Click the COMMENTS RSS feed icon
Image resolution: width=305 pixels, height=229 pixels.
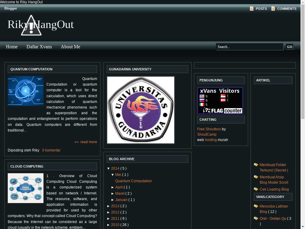pyautogui.click(x=273, y=9)
